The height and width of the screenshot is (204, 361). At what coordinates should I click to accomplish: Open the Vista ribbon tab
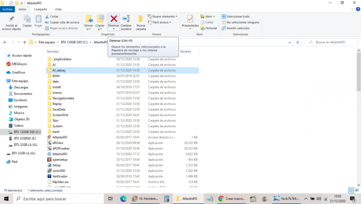click(x=58, y=9)
